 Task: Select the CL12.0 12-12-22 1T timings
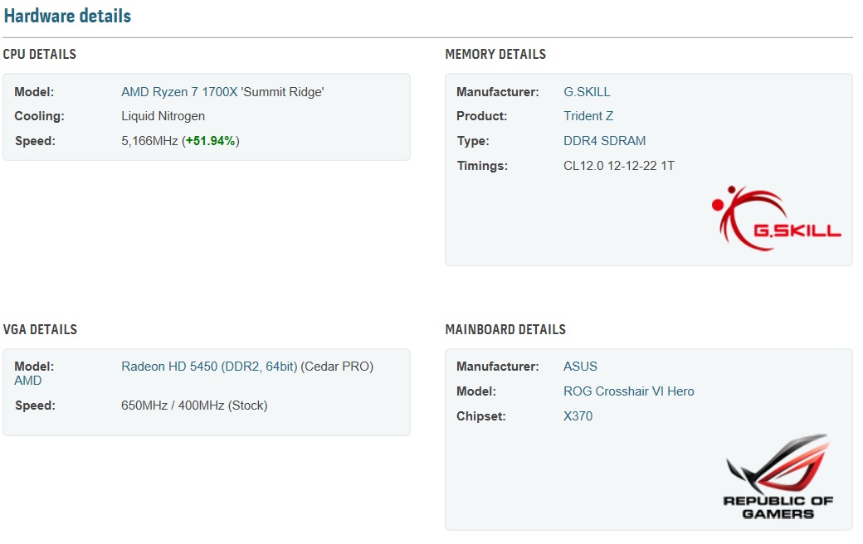pos(619,166)
